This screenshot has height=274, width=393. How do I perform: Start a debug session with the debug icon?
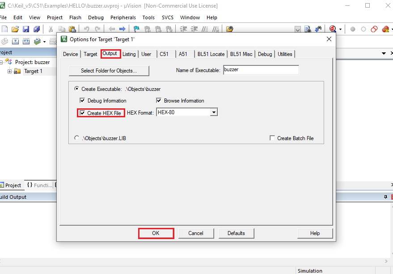pos(332,29)
